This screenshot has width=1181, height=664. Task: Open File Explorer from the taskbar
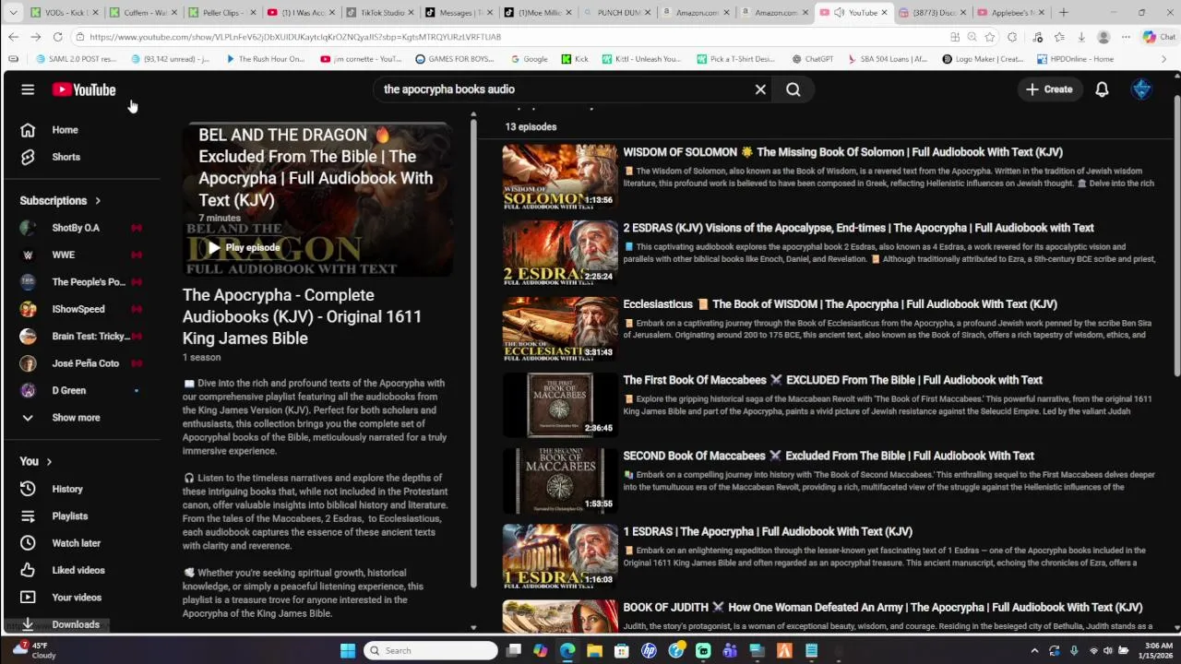click(x=594, y=651)
